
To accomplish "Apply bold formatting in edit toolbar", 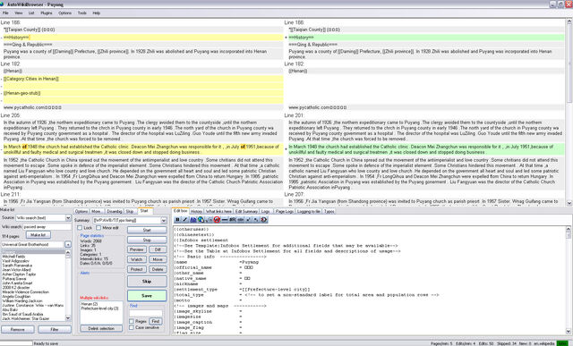I will pos(177,220).
